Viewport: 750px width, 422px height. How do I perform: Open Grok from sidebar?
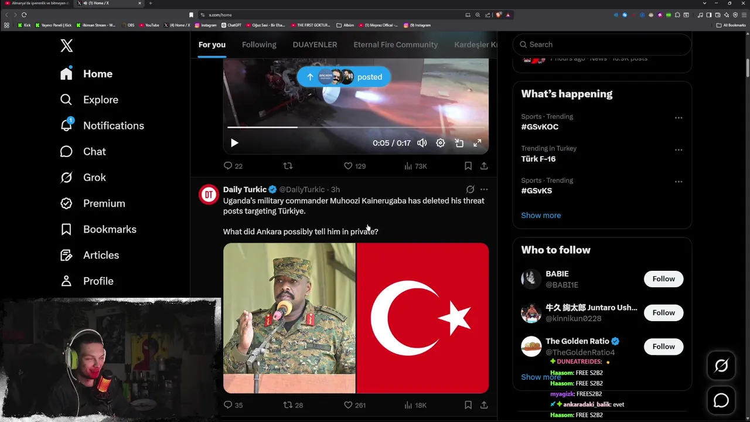click(x=83, y=177)
